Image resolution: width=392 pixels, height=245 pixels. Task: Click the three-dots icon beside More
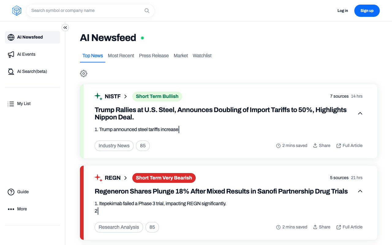click(x=11, y=209)
